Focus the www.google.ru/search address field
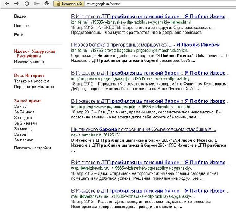The width and height of the screenshot is (236, 212). click(160, 4)
